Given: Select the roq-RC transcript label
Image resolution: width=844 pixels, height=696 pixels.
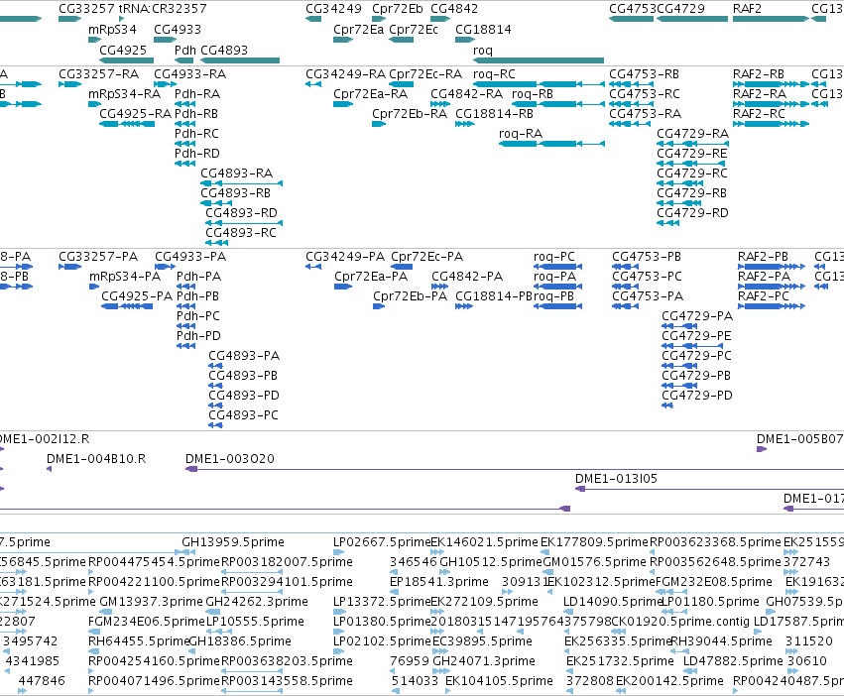Looking at the screenshot, I should pos(494,74).
